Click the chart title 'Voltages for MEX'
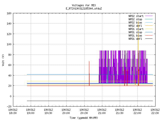This screenshot has height=120, width=160. (x=84, y=5)
